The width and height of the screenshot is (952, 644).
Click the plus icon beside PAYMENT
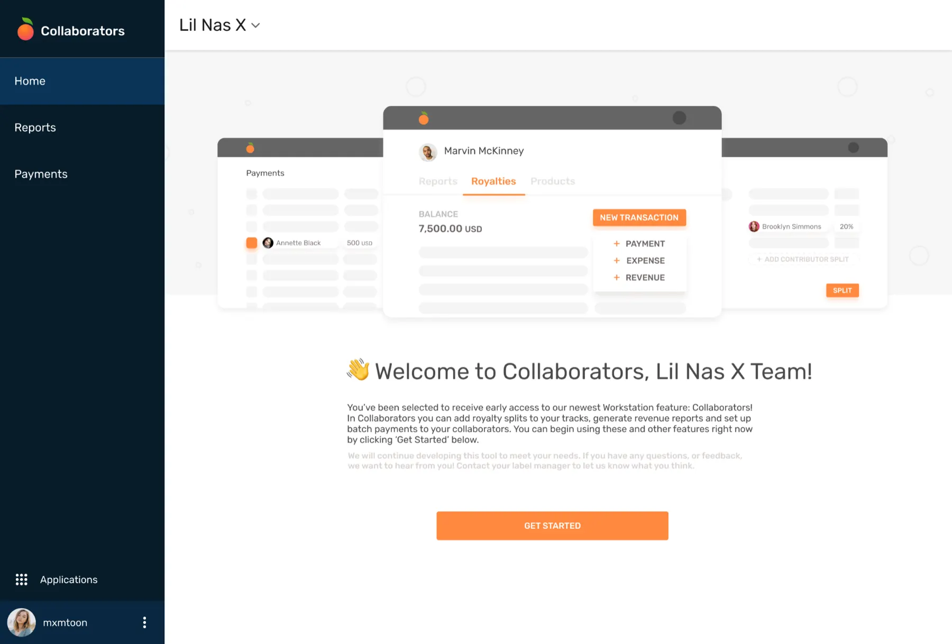[616, 244]
